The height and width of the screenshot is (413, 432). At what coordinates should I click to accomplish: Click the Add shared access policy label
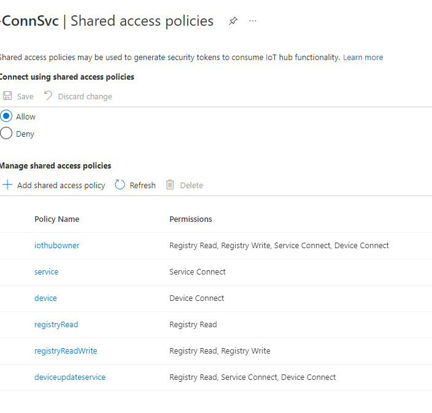[61, 186]
